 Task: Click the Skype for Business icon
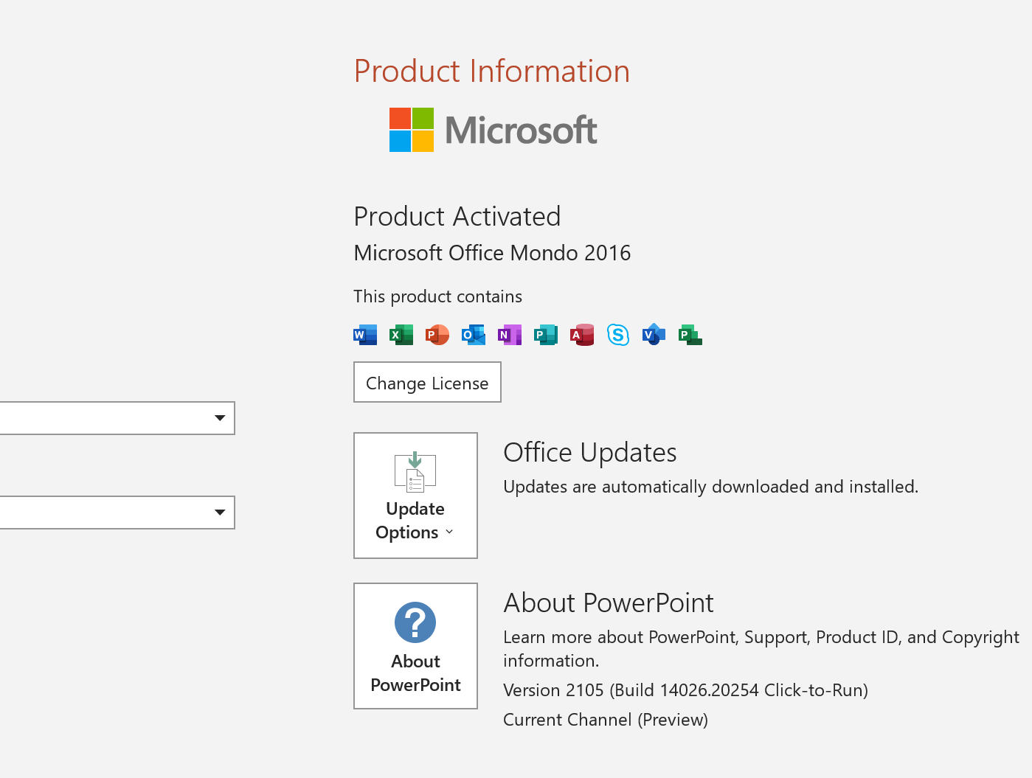[618, 335]
